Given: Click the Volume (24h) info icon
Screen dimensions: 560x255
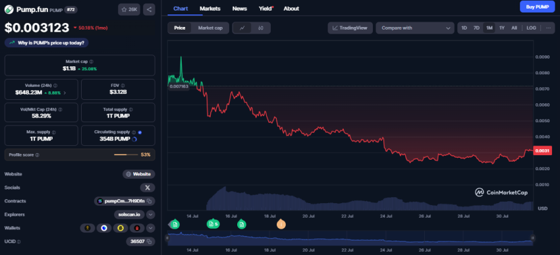Looking at the screenshot, I should 55,86.
